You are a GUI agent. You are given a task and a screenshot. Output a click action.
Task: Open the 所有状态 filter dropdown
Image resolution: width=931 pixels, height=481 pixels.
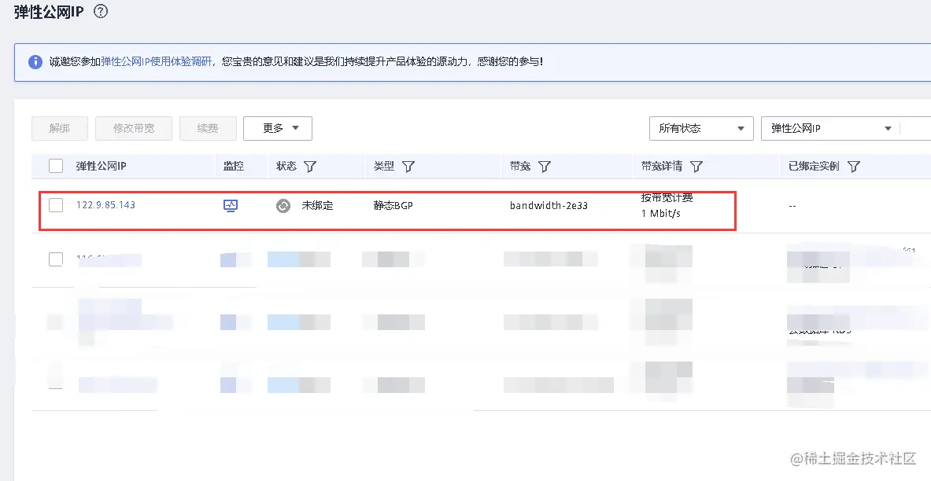pyautogui.click(x=701, y=128)
